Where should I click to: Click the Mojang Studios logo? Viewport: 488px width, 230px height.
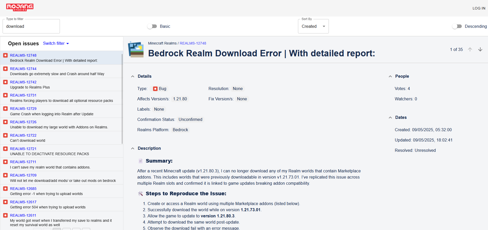[20, 7]
